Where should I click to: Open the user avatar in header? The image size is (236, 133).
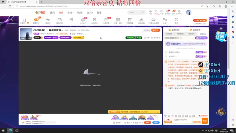[189, 12]
